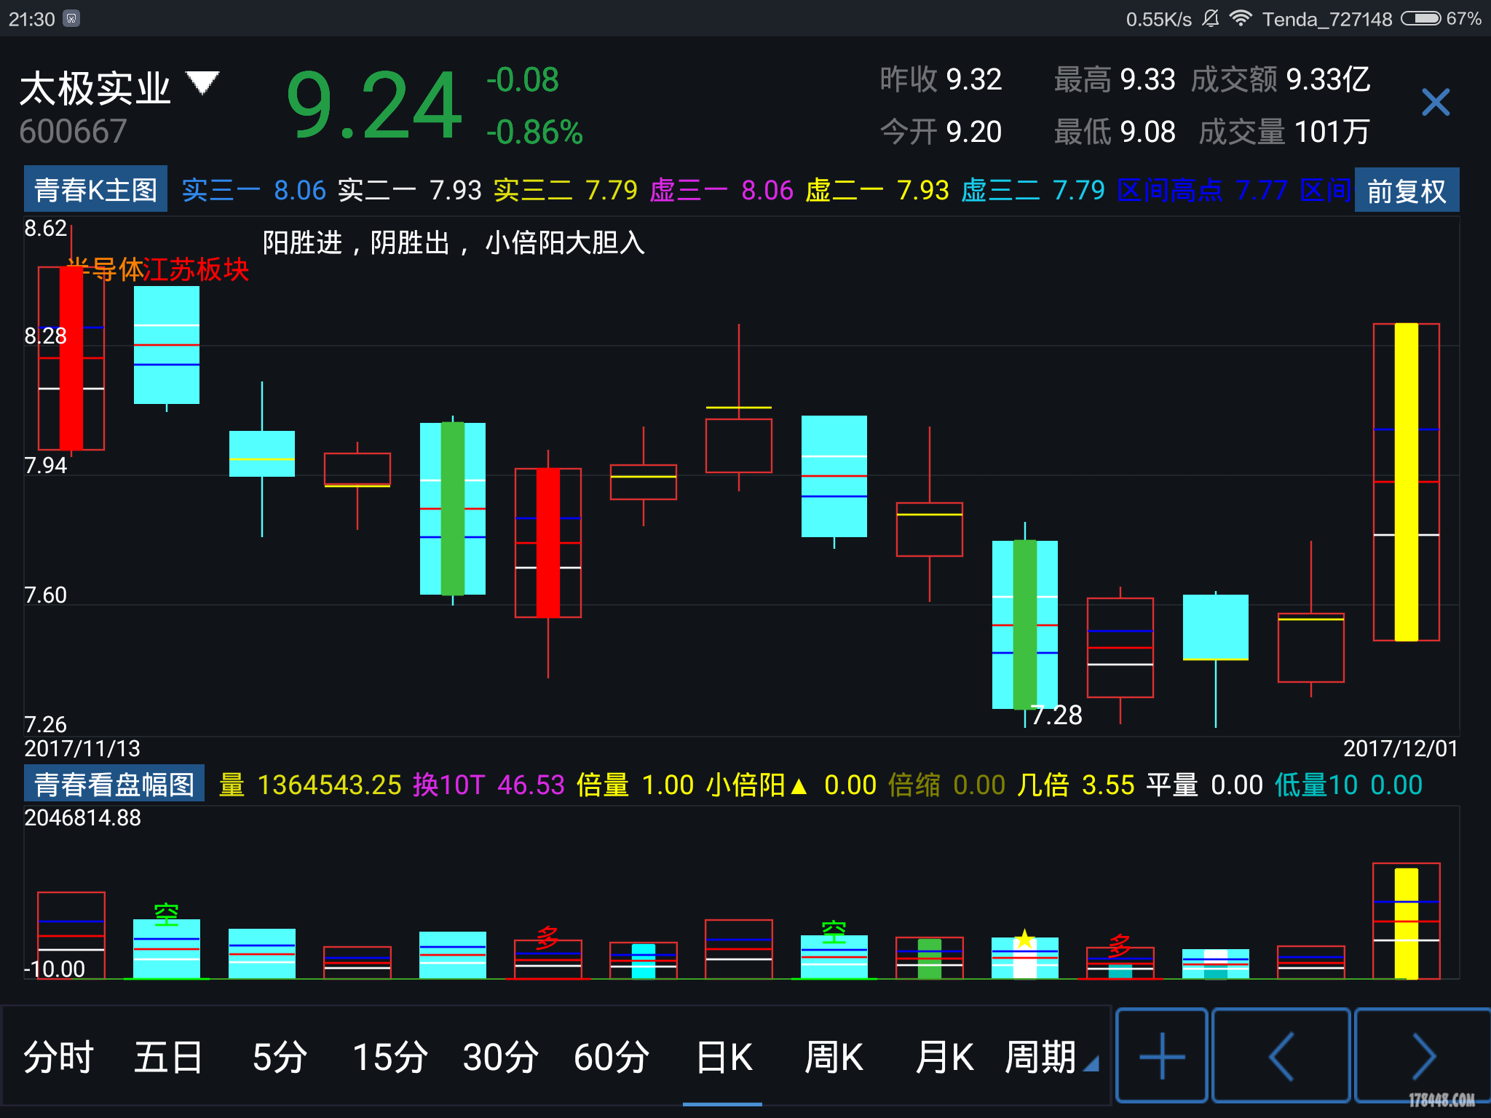
Task: Select the 60分 timeframe tab
Action: [x=611, y=1057]
